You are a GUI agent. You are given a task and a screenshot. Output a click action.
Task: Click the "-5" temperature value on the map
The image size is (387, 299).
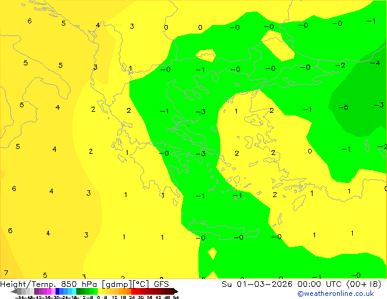(343, 107)
